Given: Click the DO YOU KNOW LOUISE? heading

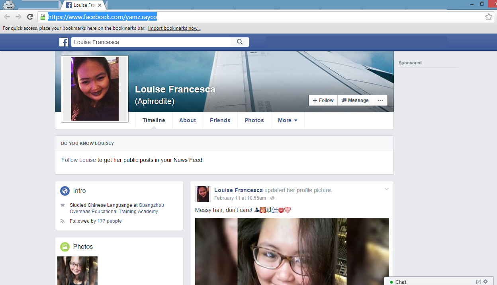Looking at the screenshot, I should 87,143.
